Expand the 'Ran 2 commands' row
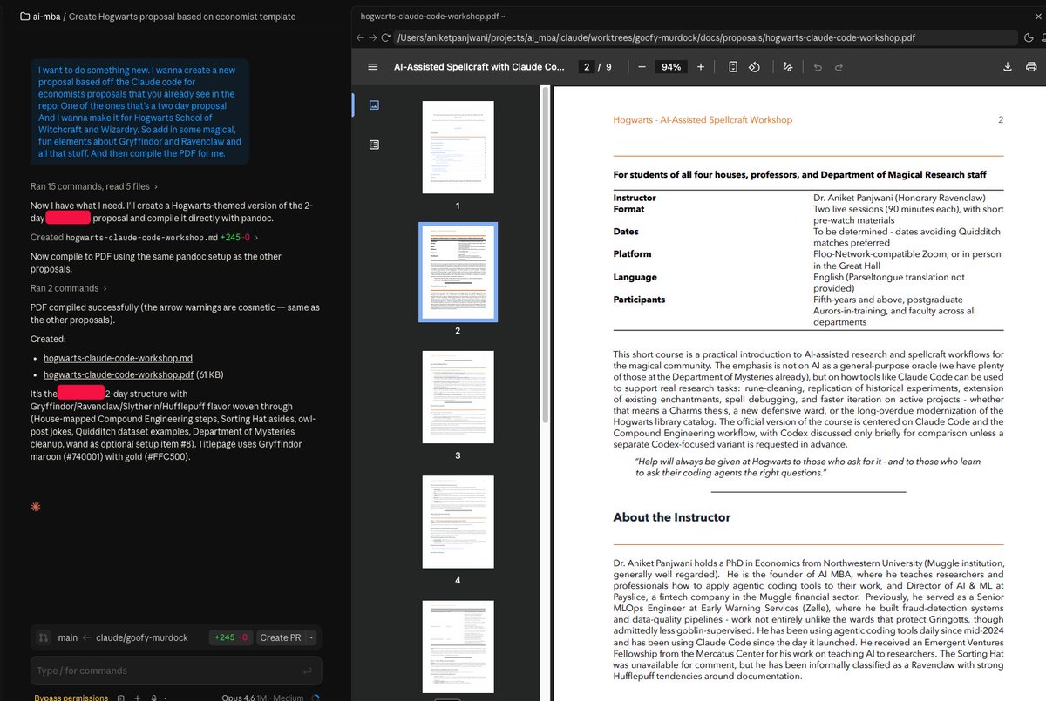The width and height of the screenshot is (1046, 701). point(69,288)
